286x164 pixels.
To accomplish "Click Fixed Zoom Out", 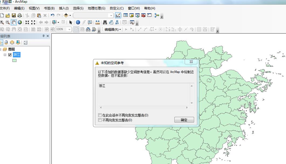I will click(x=33, y=22).
